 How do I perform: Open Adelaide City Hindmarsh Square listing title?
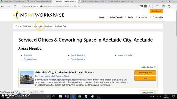tap(65, 72)
